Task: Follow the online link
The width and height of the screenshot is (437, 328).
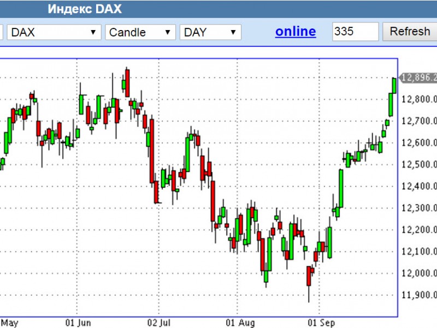Action: (x=295, y=32)
